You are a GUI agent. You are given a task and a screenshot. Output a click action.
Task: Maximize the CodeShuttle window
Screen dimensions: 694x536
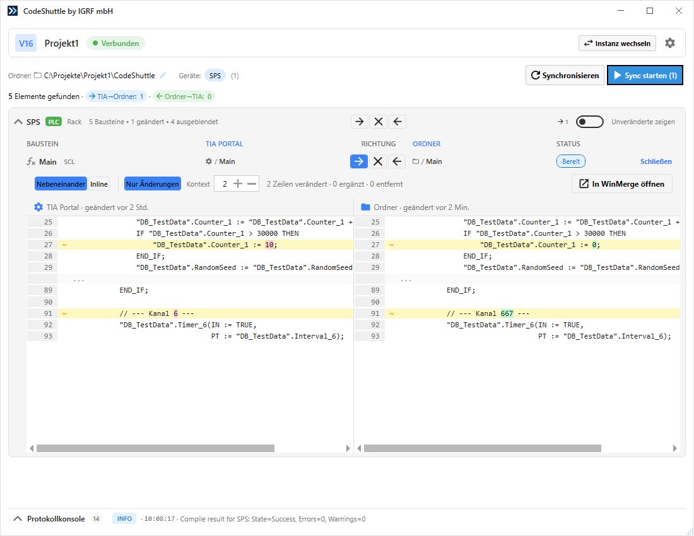(x=650, y=11)
